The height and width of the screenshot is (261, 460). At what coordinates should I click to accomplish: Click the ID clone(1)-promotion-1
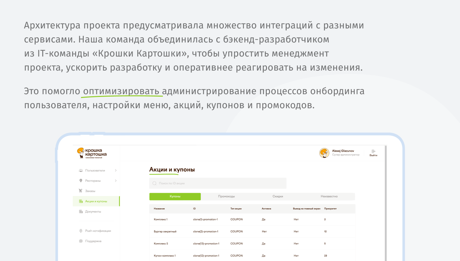[206, 219]
